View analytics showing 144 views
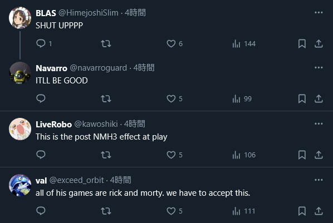Viewport: 333px width, 223px height. pyautogui.click(x=244, y=44)
